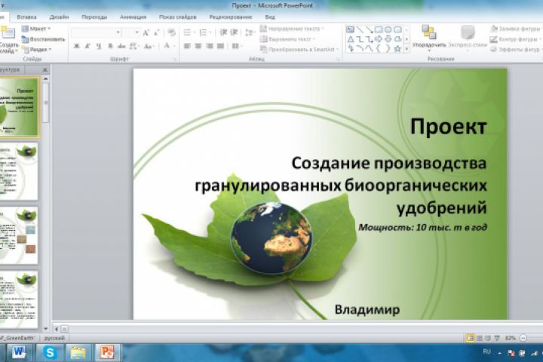The image size is (543, 362).
Task: Click Выровнять текст button
Action: tap(288, 39)
